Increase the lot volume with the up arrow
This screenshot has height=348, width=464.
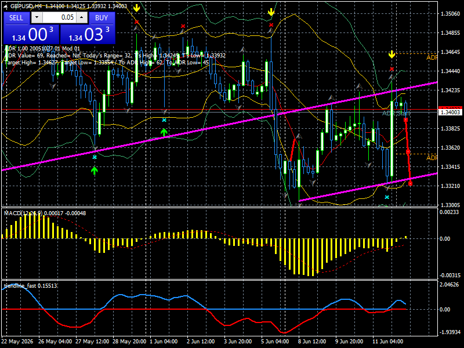tap(82, 17)
